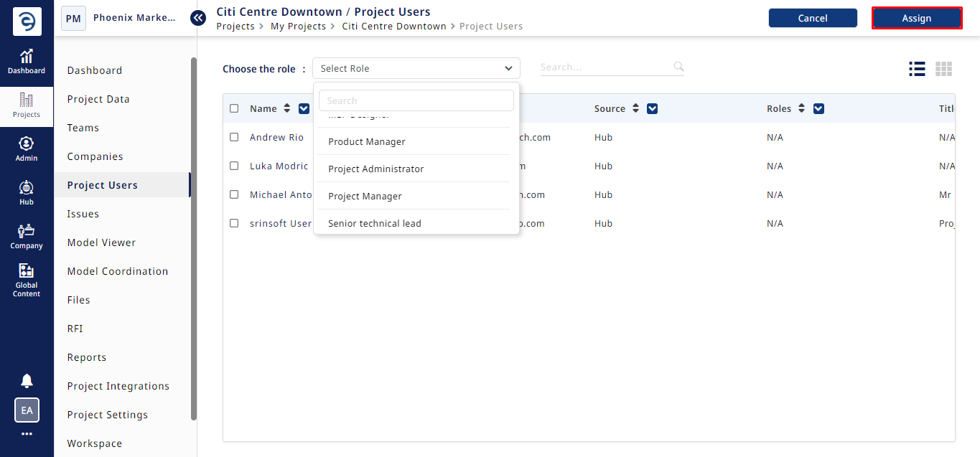Toggle the select-all checkbox in header
Screen dimensions: 980x457
pos(234,108)
